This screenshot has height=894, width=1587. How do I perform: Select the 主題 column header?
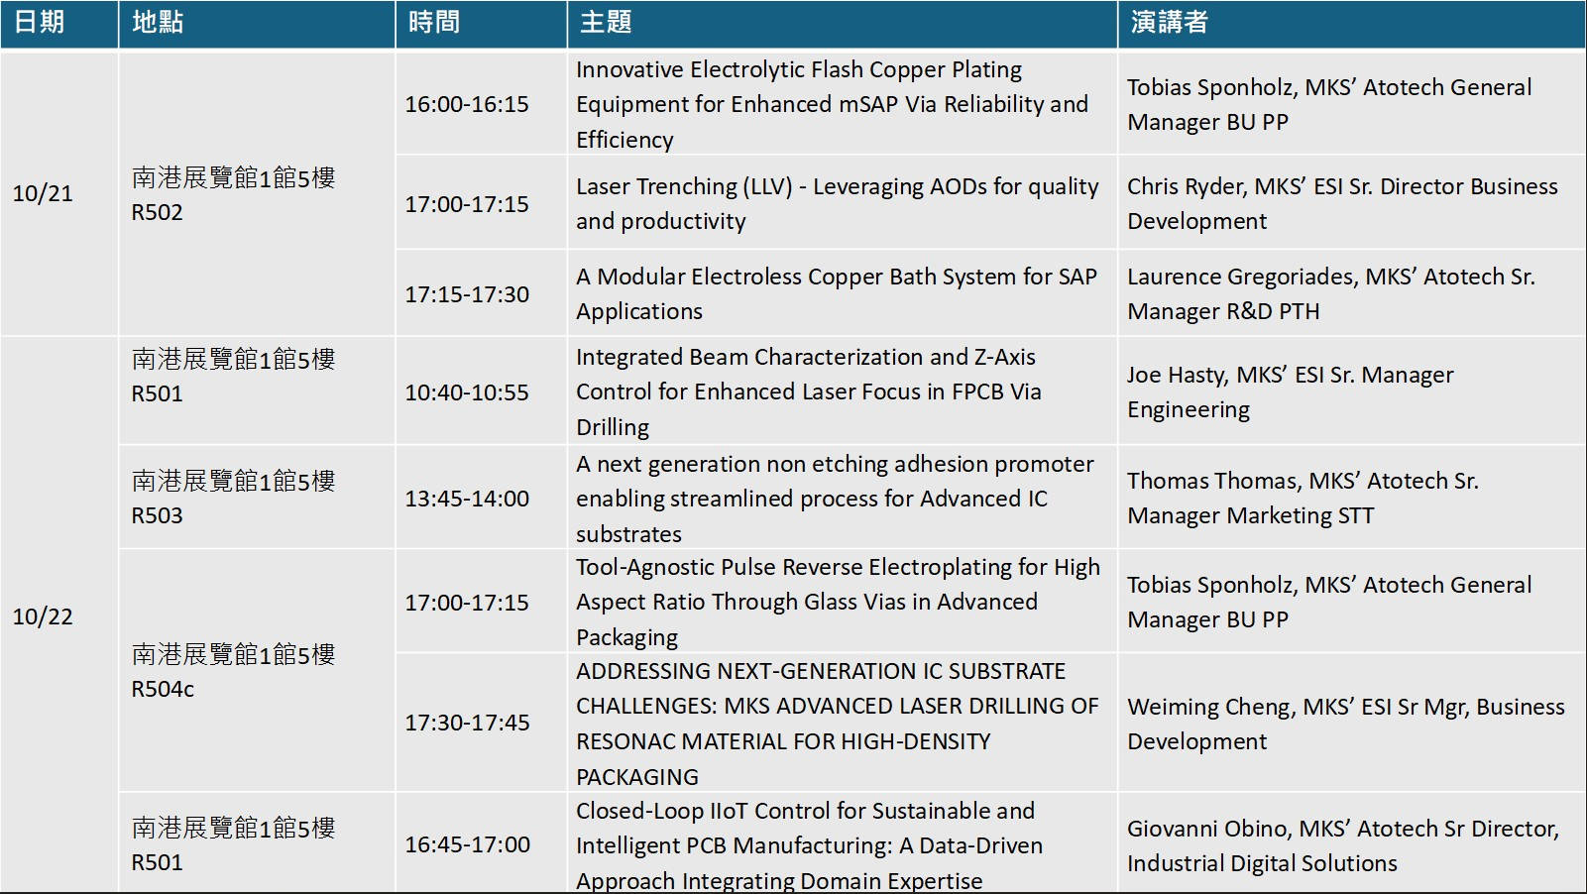(606, 23)
